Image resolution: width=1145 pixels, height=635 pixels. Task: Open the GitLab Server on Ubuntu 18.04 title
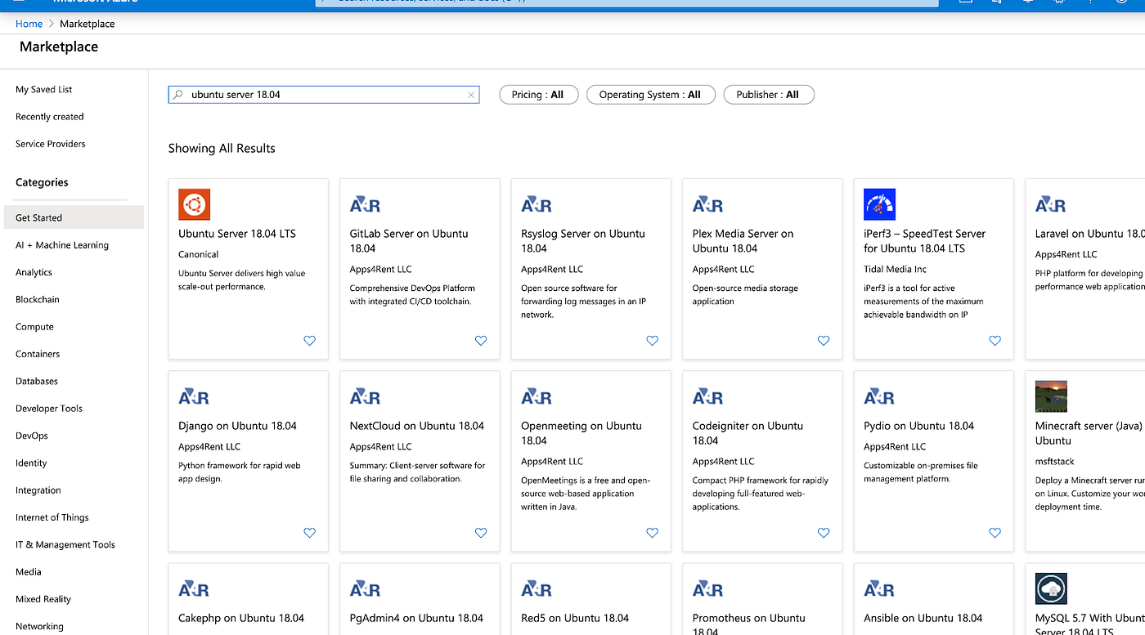click(409, 241)
